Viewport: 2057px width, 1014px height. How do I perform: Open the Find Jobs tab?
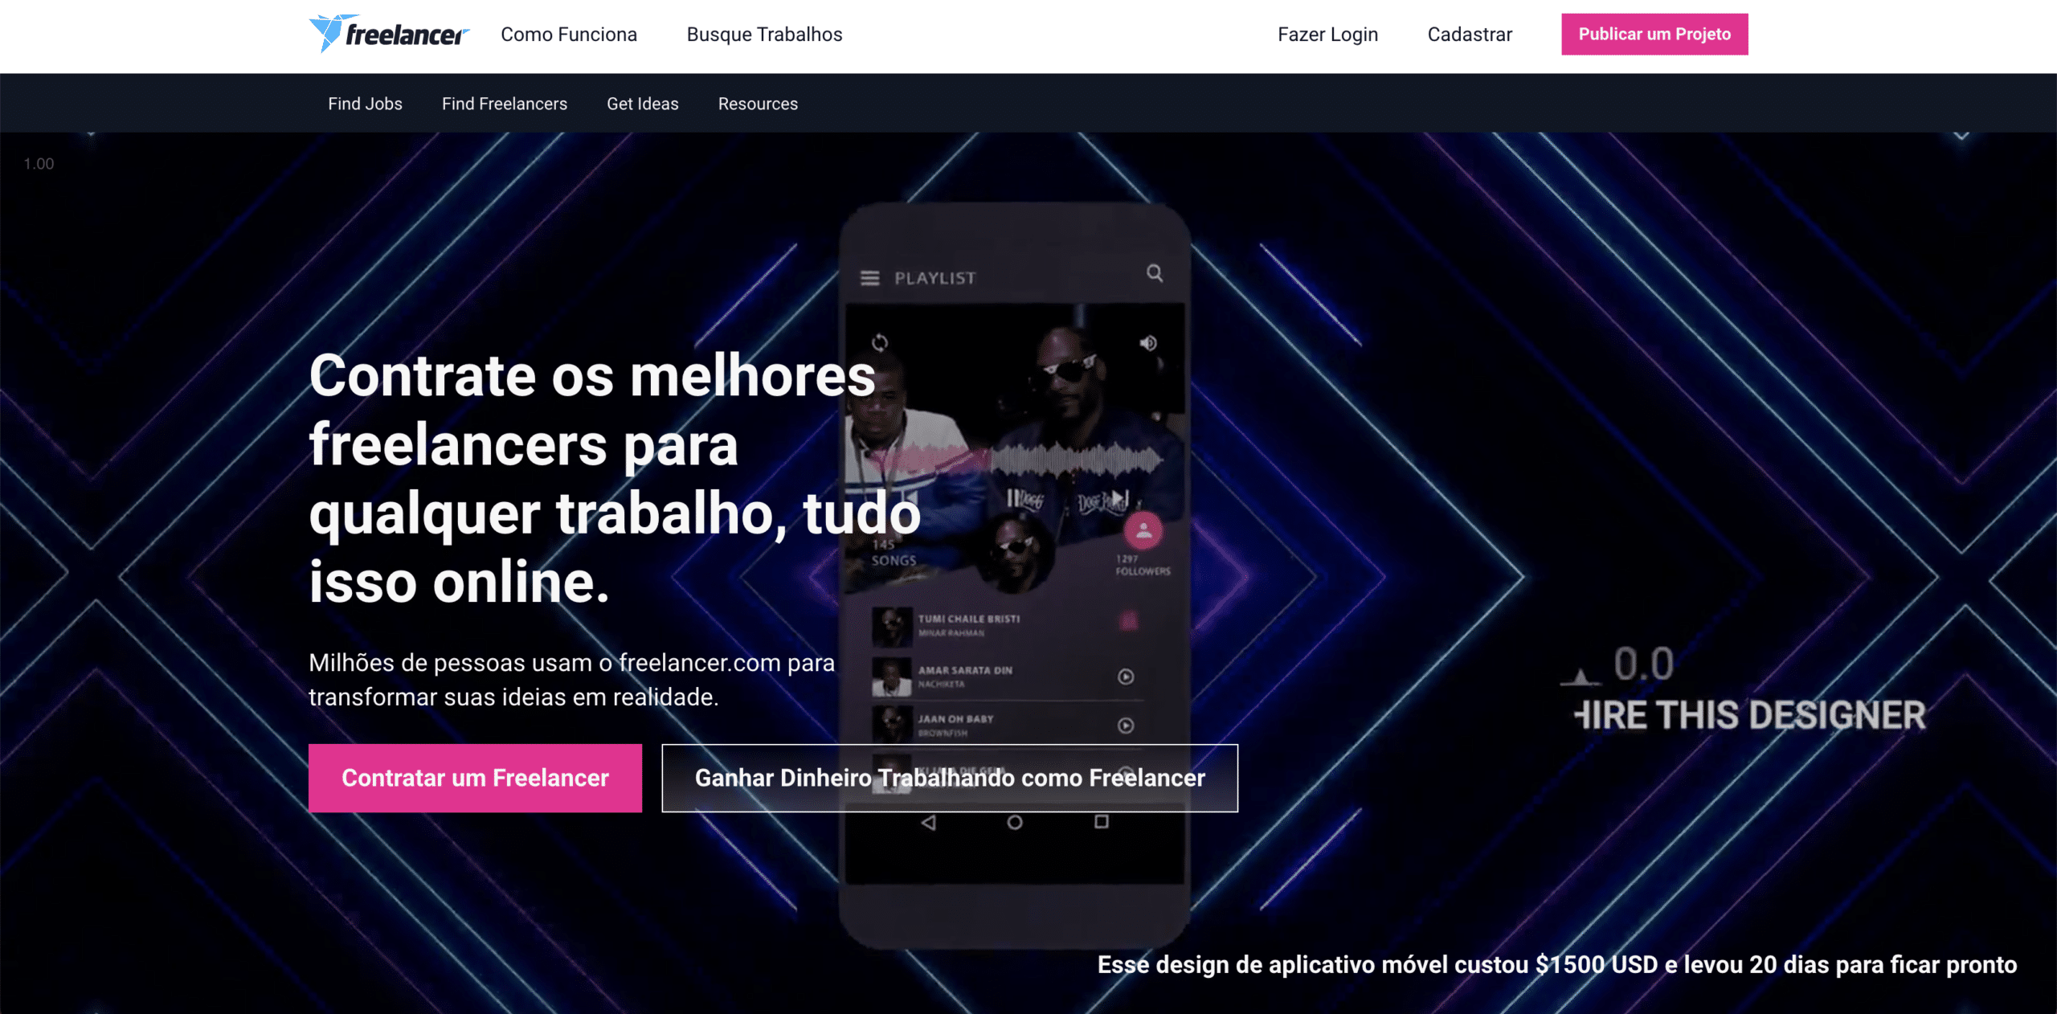[365, 104]
